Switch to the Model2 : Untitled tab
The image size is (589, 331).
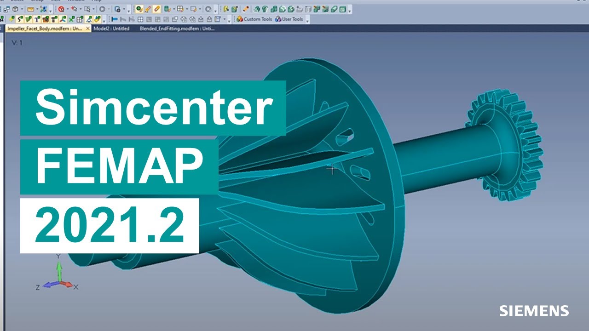111,29
